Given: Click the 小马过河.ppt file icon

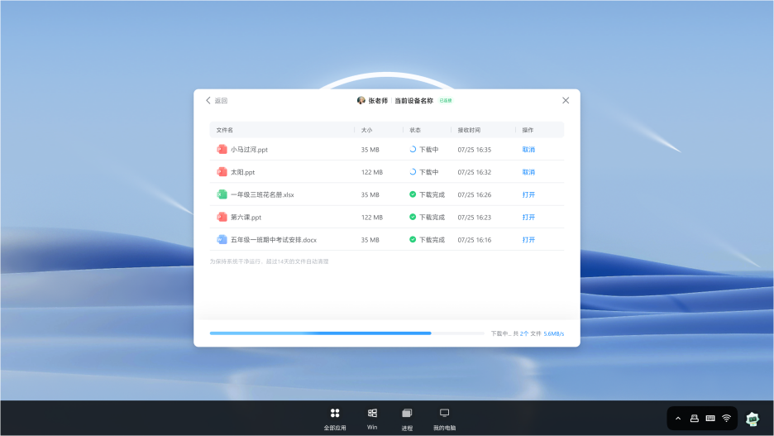Looking at the screenshot, I should [222, 150].
